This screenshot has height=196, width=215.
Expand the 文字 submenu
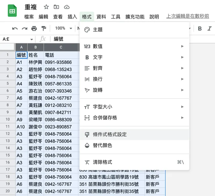[x=134, y=57]
